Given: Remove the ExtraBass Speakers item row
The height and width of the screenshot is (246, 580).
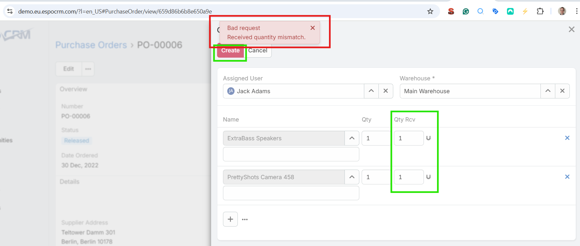Looking at the screenshot, I should click(x=567, y=138).
